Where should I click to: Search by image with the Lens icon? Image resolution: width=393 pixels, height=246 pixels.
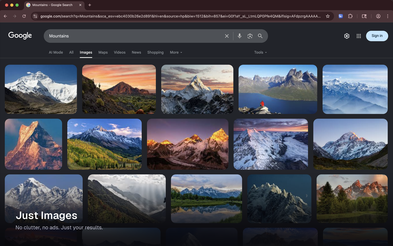[250, 36]
